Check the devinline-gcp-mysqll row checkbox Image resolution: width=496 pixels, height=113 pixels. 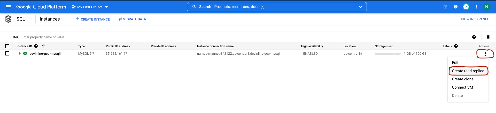[x=7, y=53]
